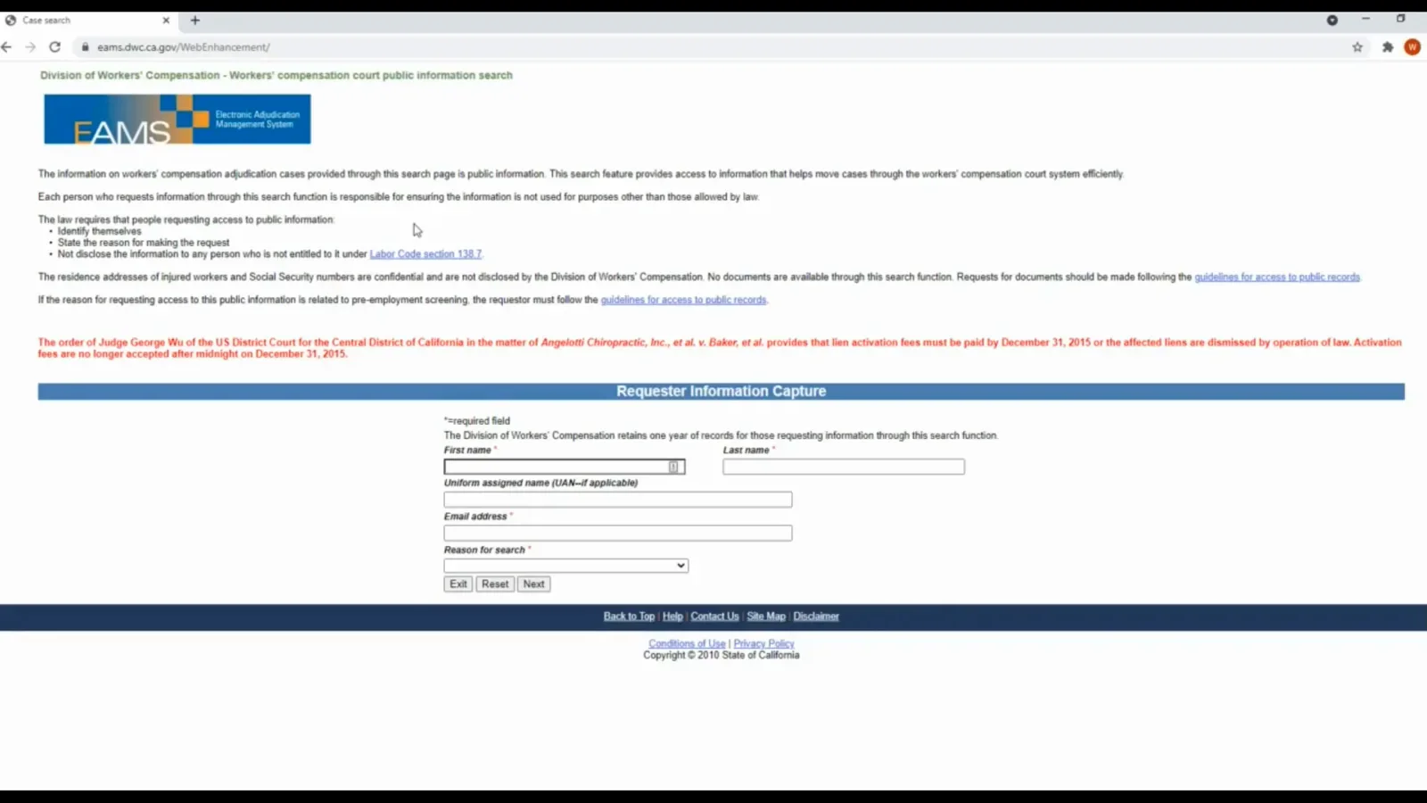Click the Reset button
The image size is (1427, 803).
495,584
